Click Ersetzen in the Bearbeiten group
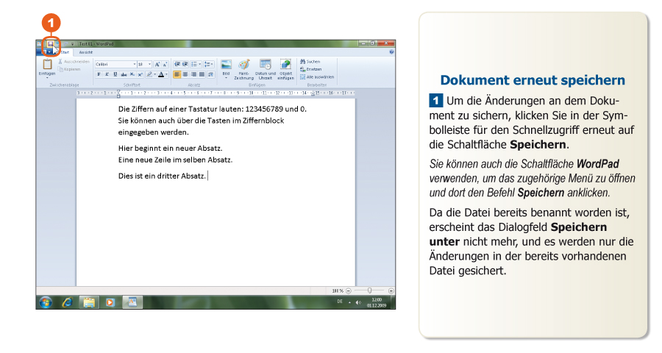This screenshot has width=662, height=353. (x=311, y=69)
